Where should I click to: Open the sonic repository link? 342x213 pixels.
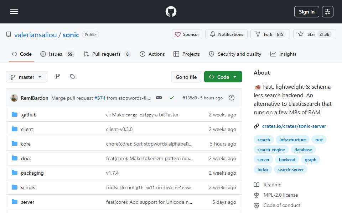tap(71, 35)
